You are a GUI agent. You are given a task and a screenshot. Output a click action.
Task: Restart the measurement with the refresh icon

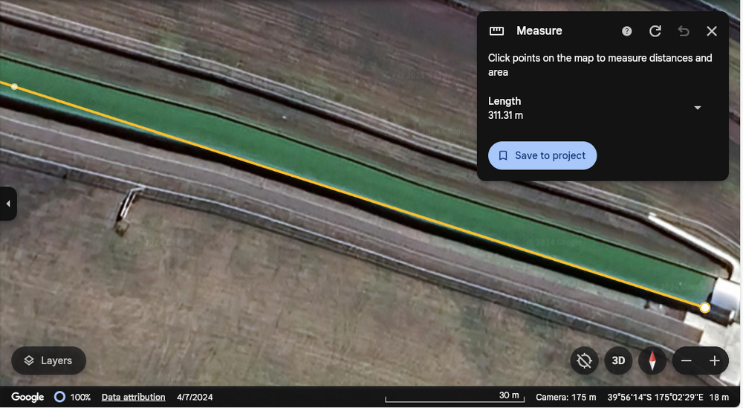pos(655,31)
